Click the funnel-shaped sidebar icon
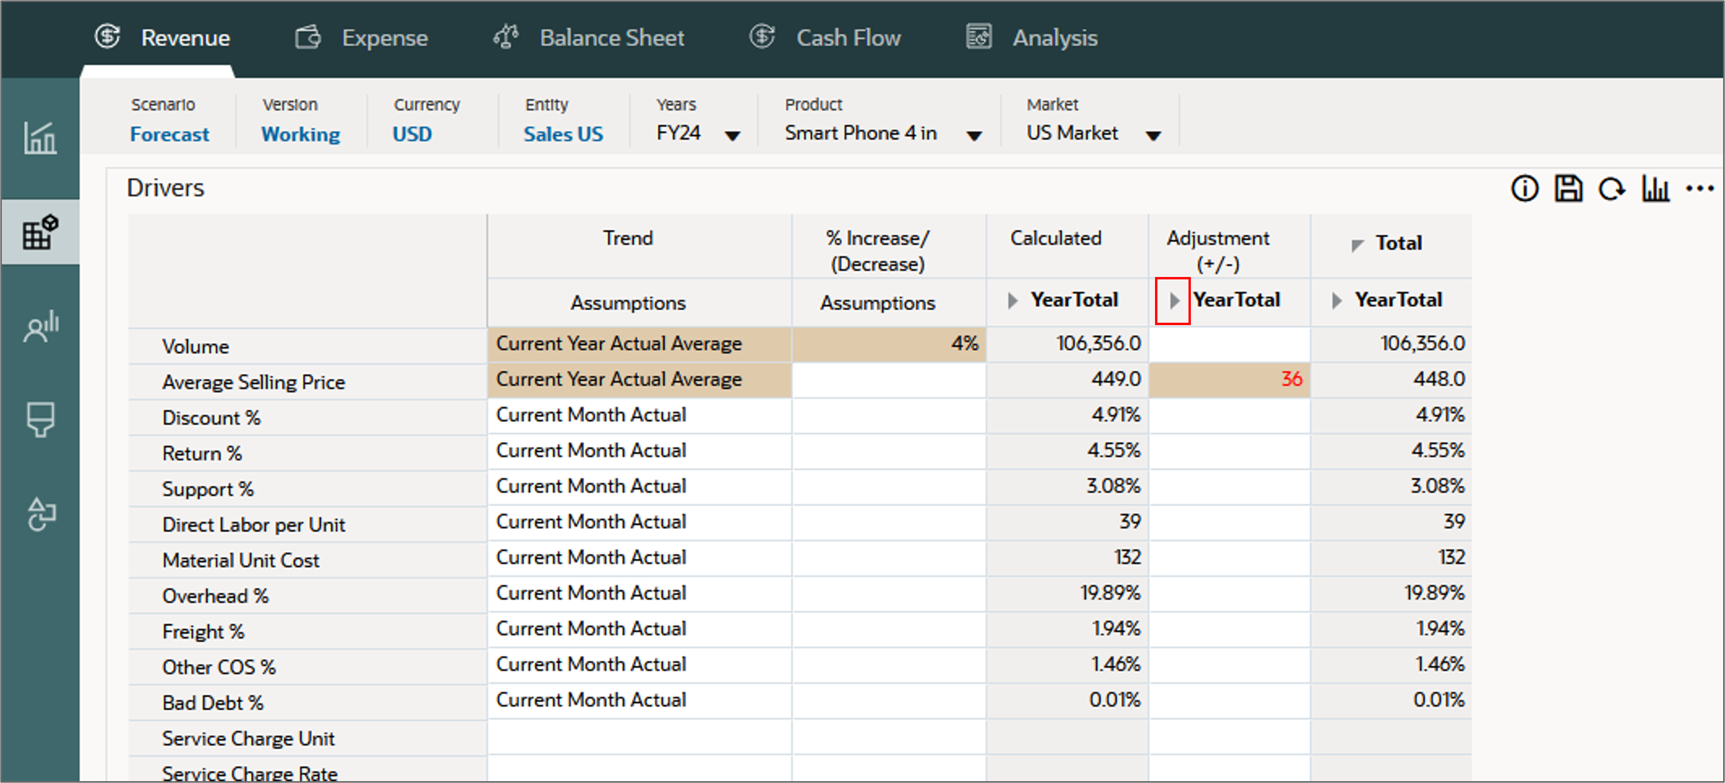 [40, 420]
